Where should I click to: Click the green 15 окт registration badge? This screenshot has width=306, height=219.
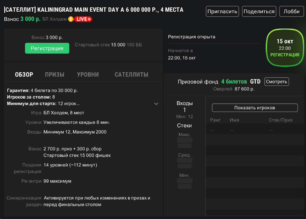point(284,48)
